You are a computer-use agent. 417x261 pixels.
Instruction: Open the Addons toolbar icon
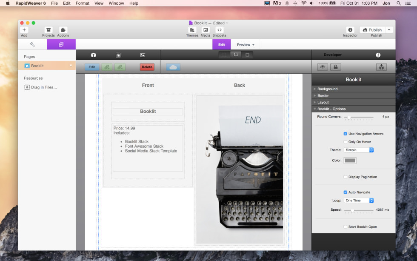[x=63, y=30]
